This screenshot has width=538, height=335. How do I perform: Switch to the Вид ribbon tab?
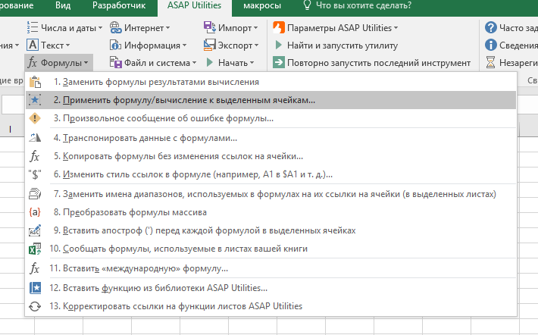63,5
